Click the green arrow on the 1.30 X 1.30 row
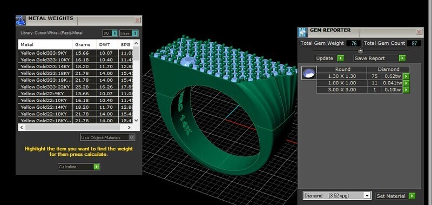The height and width of the screenshot is (205, 432). point(406,76)
